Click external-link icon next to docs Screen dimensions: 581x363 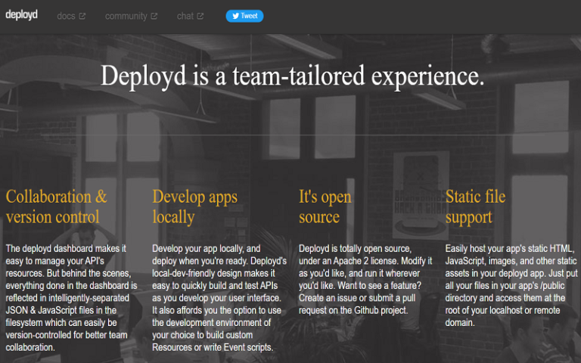[82, 16]
